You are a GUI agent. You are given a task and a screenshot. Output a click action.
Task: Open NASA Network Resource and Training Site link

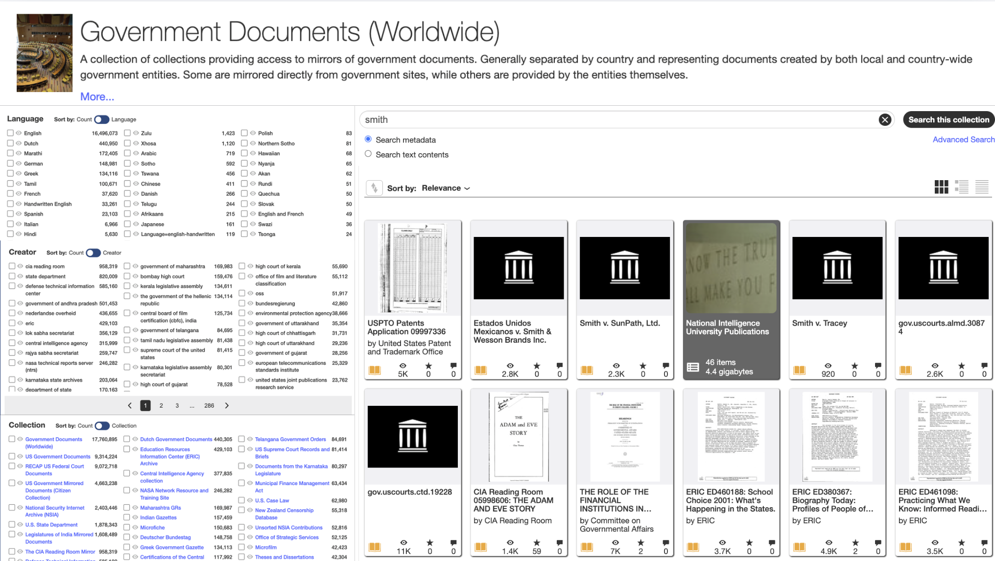(x=174, y=494)
